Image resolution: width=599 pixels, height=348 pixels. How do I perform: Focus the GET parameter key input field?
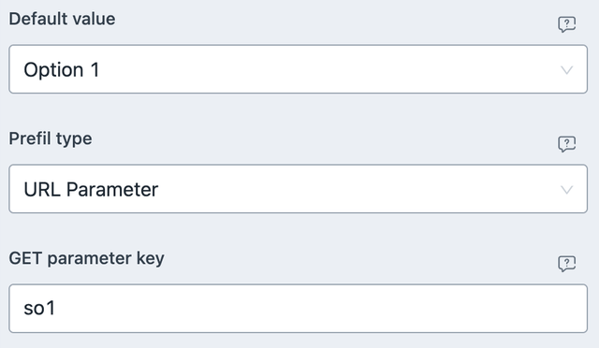pos(298,309)
